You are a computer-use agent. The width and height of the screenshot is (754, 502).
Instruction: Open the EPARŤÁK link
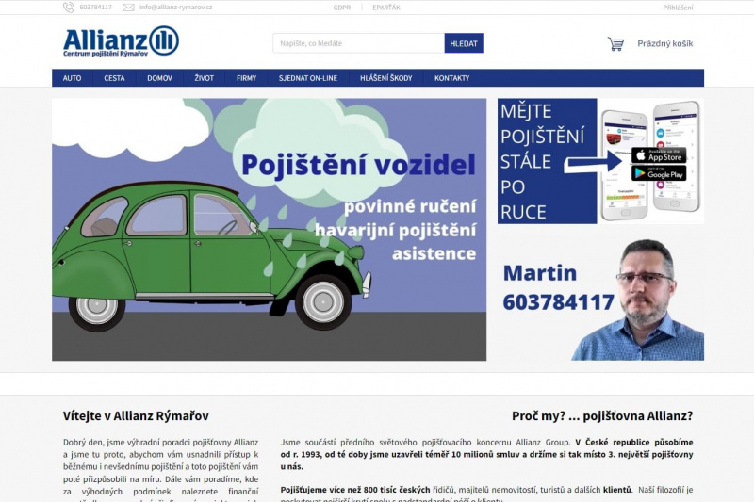(386, 8)
